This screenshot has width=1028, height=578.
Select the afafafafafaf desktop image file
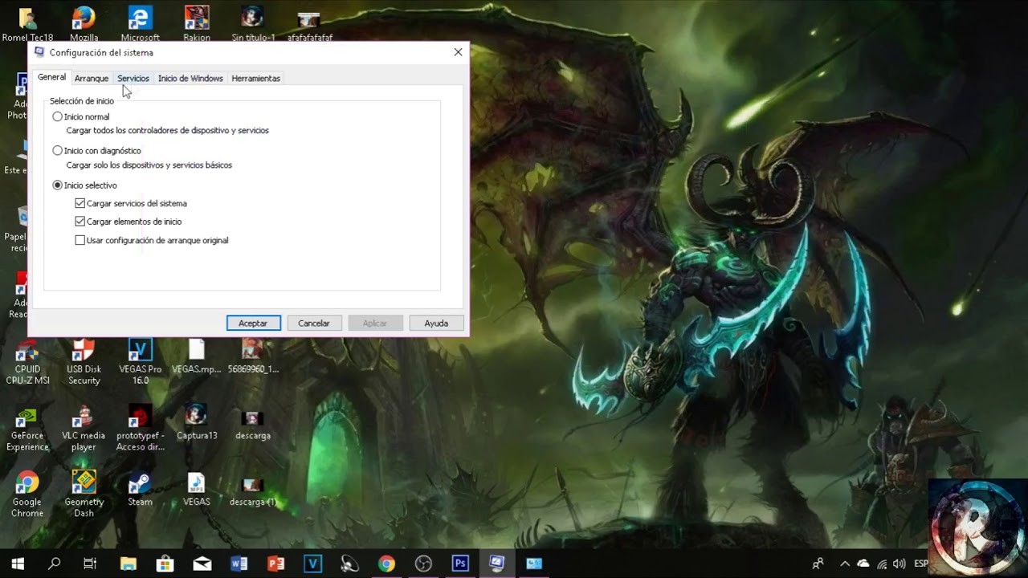point(308,23)
